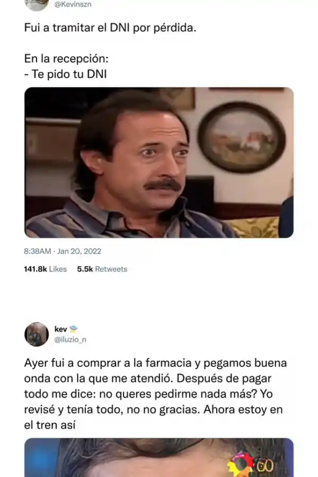The image size is (318, 477).
Task: Click the number 60 watermark on bottom image
Action: 264,466
